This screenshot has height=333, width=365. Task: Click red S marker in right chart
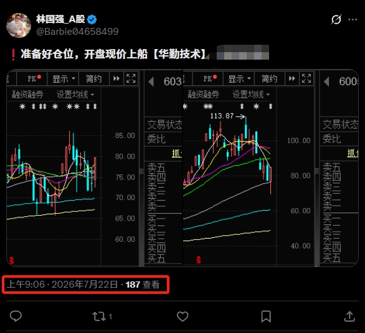pyautogui.click(x=198, y=260)
